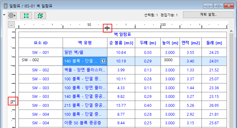Select the volume cell 10.19
This screenshot has width=237, height=128.
pos(121,61)
